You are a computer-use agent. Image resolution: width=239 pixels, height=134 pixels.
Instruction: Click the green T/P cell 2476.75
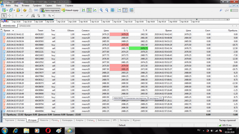coord(138,48)
